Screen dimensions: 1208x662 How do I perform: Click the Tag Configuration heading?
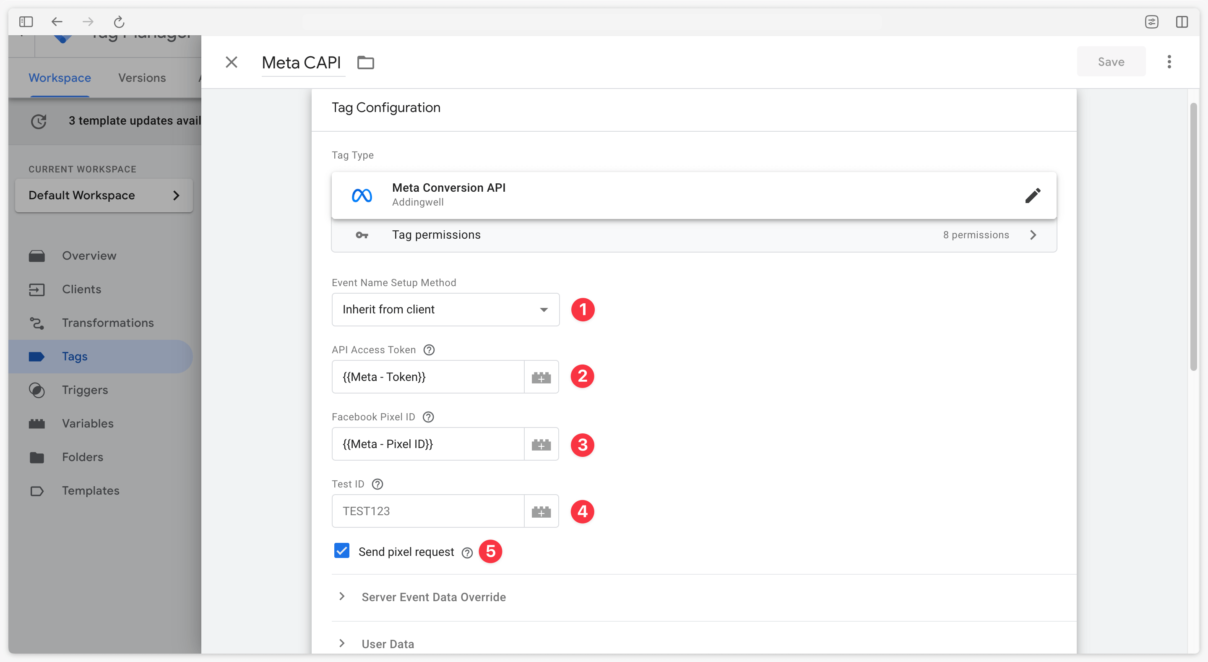(x=386, y=108)
